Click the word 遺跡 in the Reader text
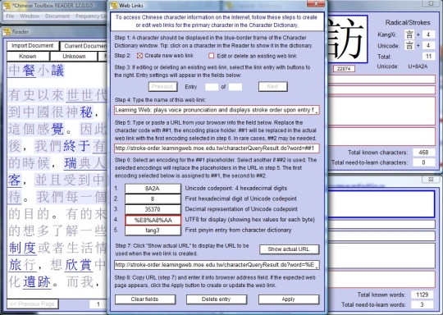This screenshot has height=315, width=443. pyautogui.click(x=37, y=282)
